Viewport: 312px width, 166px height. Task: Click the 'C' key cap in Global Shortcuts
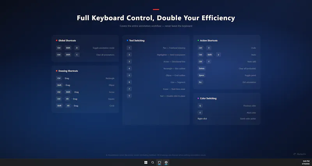[77, 55]
